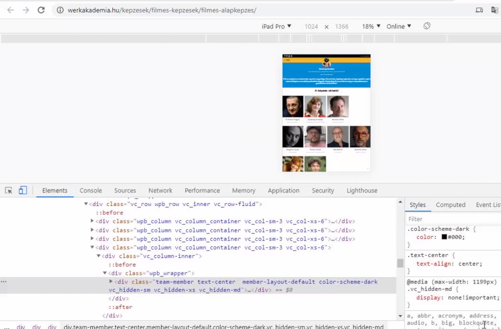
Task: Open the Event Listeners pane tab
Action: click(x=488, y=204)
